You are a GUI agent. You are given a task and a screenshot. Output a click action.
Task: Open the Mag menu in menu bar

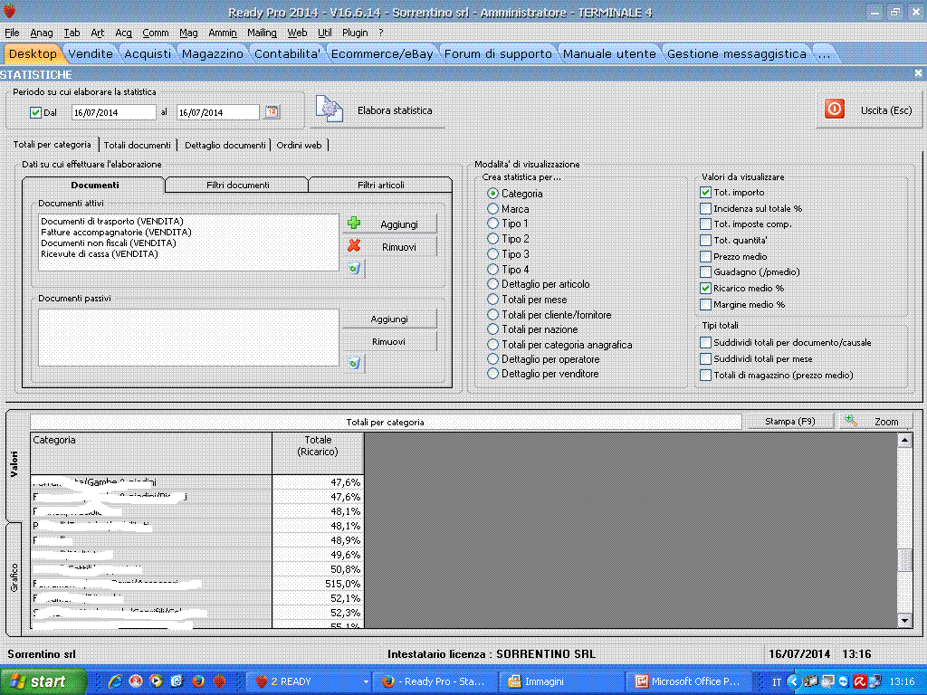coord(188,33)
